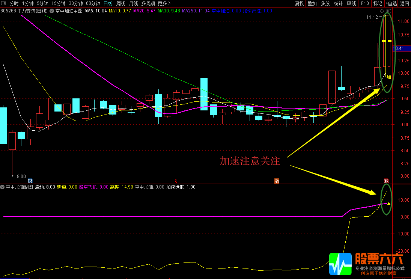Click the 激 marker on the timeline
411x279 pixels.
(277, 181)
